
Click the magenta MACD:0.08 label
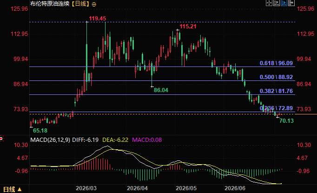click(147, 140)
